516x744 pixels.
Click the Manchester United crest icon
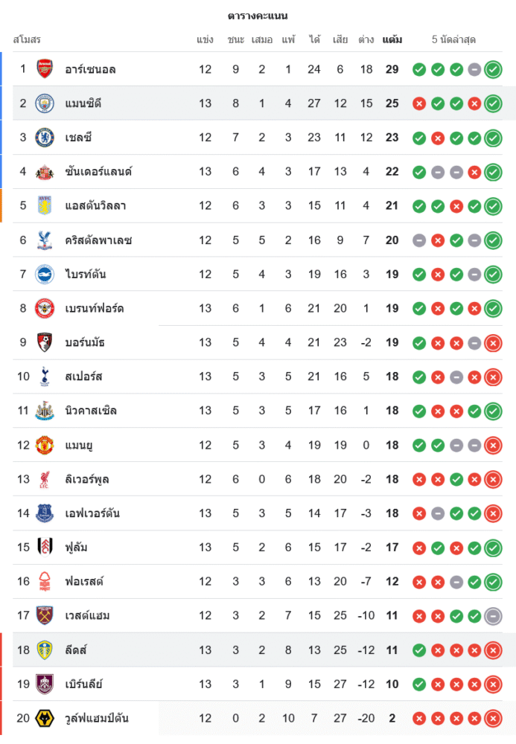tap(45, 445)
